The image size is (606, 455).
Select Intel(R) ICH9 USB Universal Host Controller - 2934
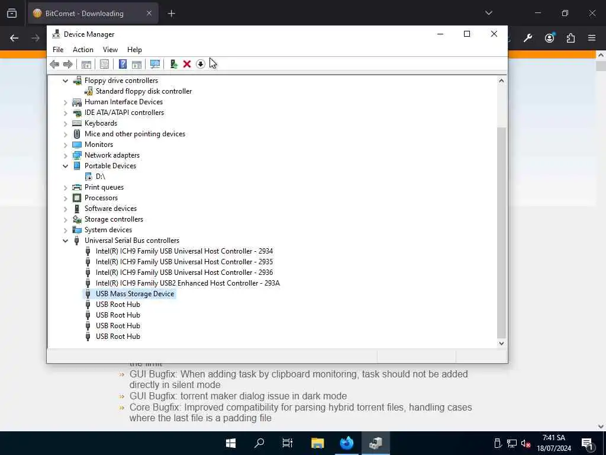click(185, 251)
